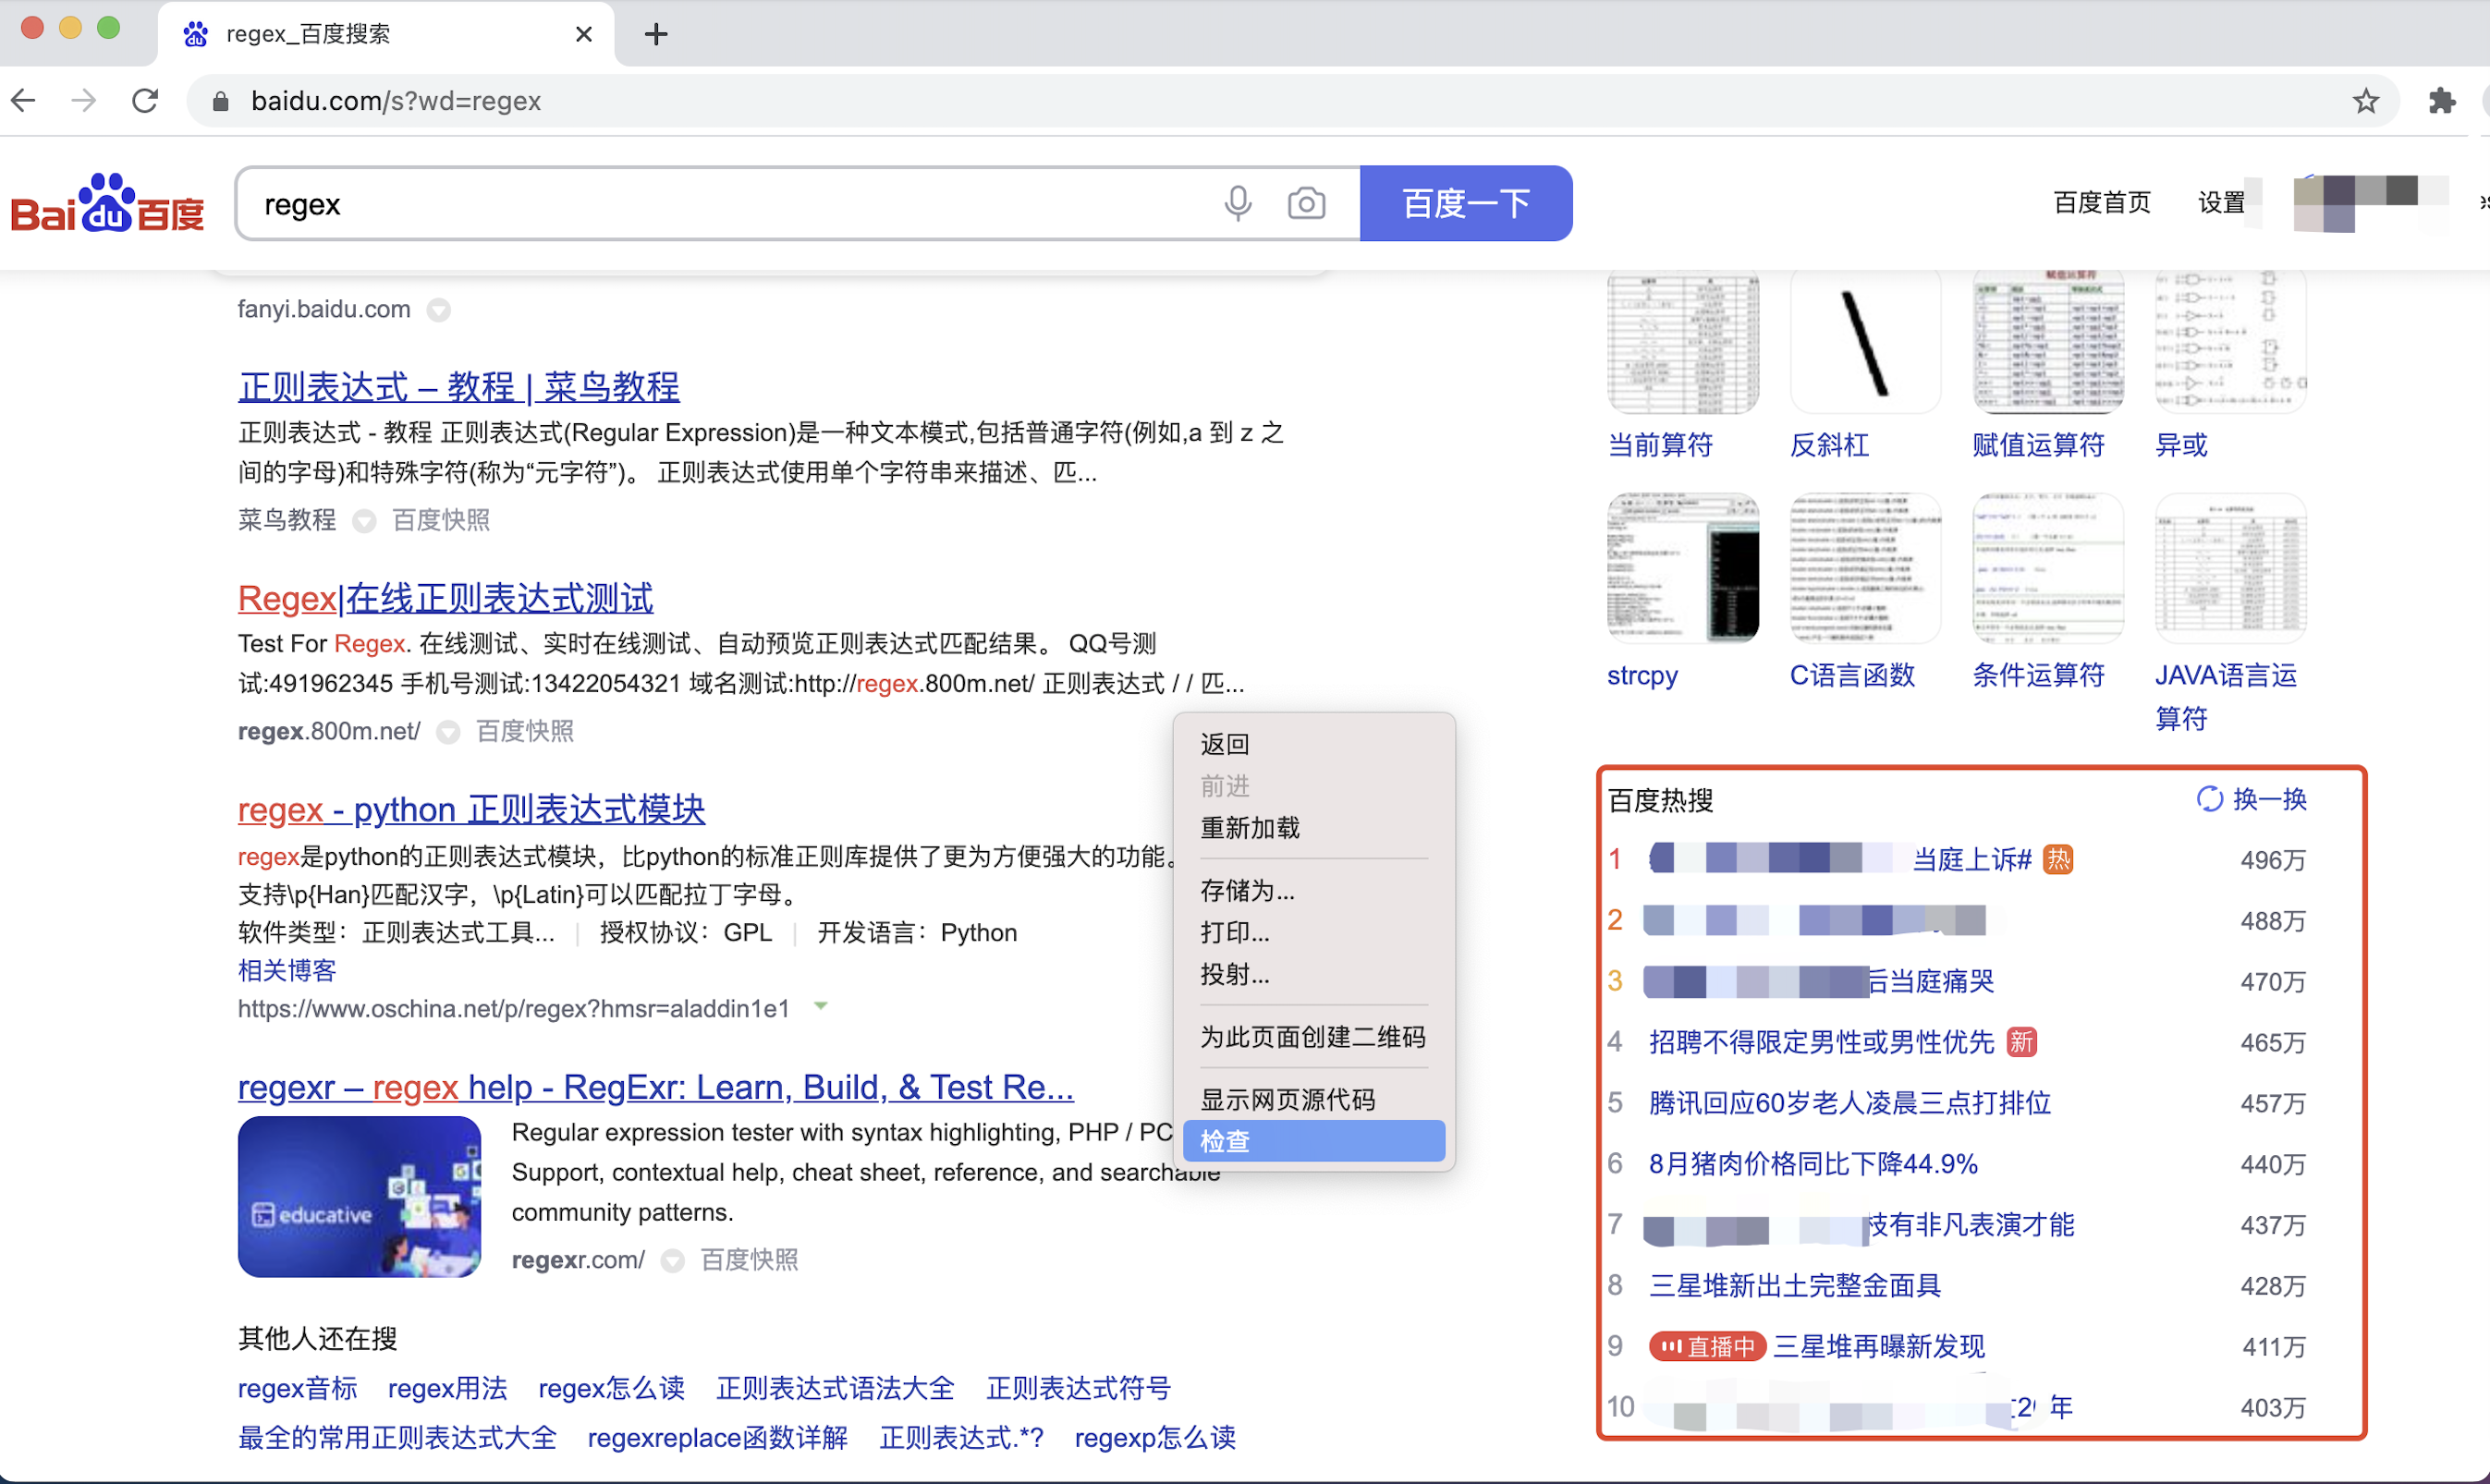
Task: Click the 相关博客 link
Action: pyautogui.click(x=287, y=970)
